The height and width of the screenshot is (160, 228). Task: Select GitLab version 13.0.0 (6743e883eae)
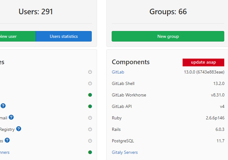pyautogui.click(x=204, y=72)
